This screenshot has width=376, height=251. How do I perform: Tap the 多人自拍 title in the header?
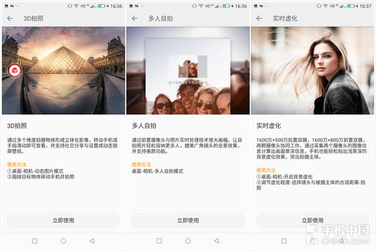(x=160, y=18)
